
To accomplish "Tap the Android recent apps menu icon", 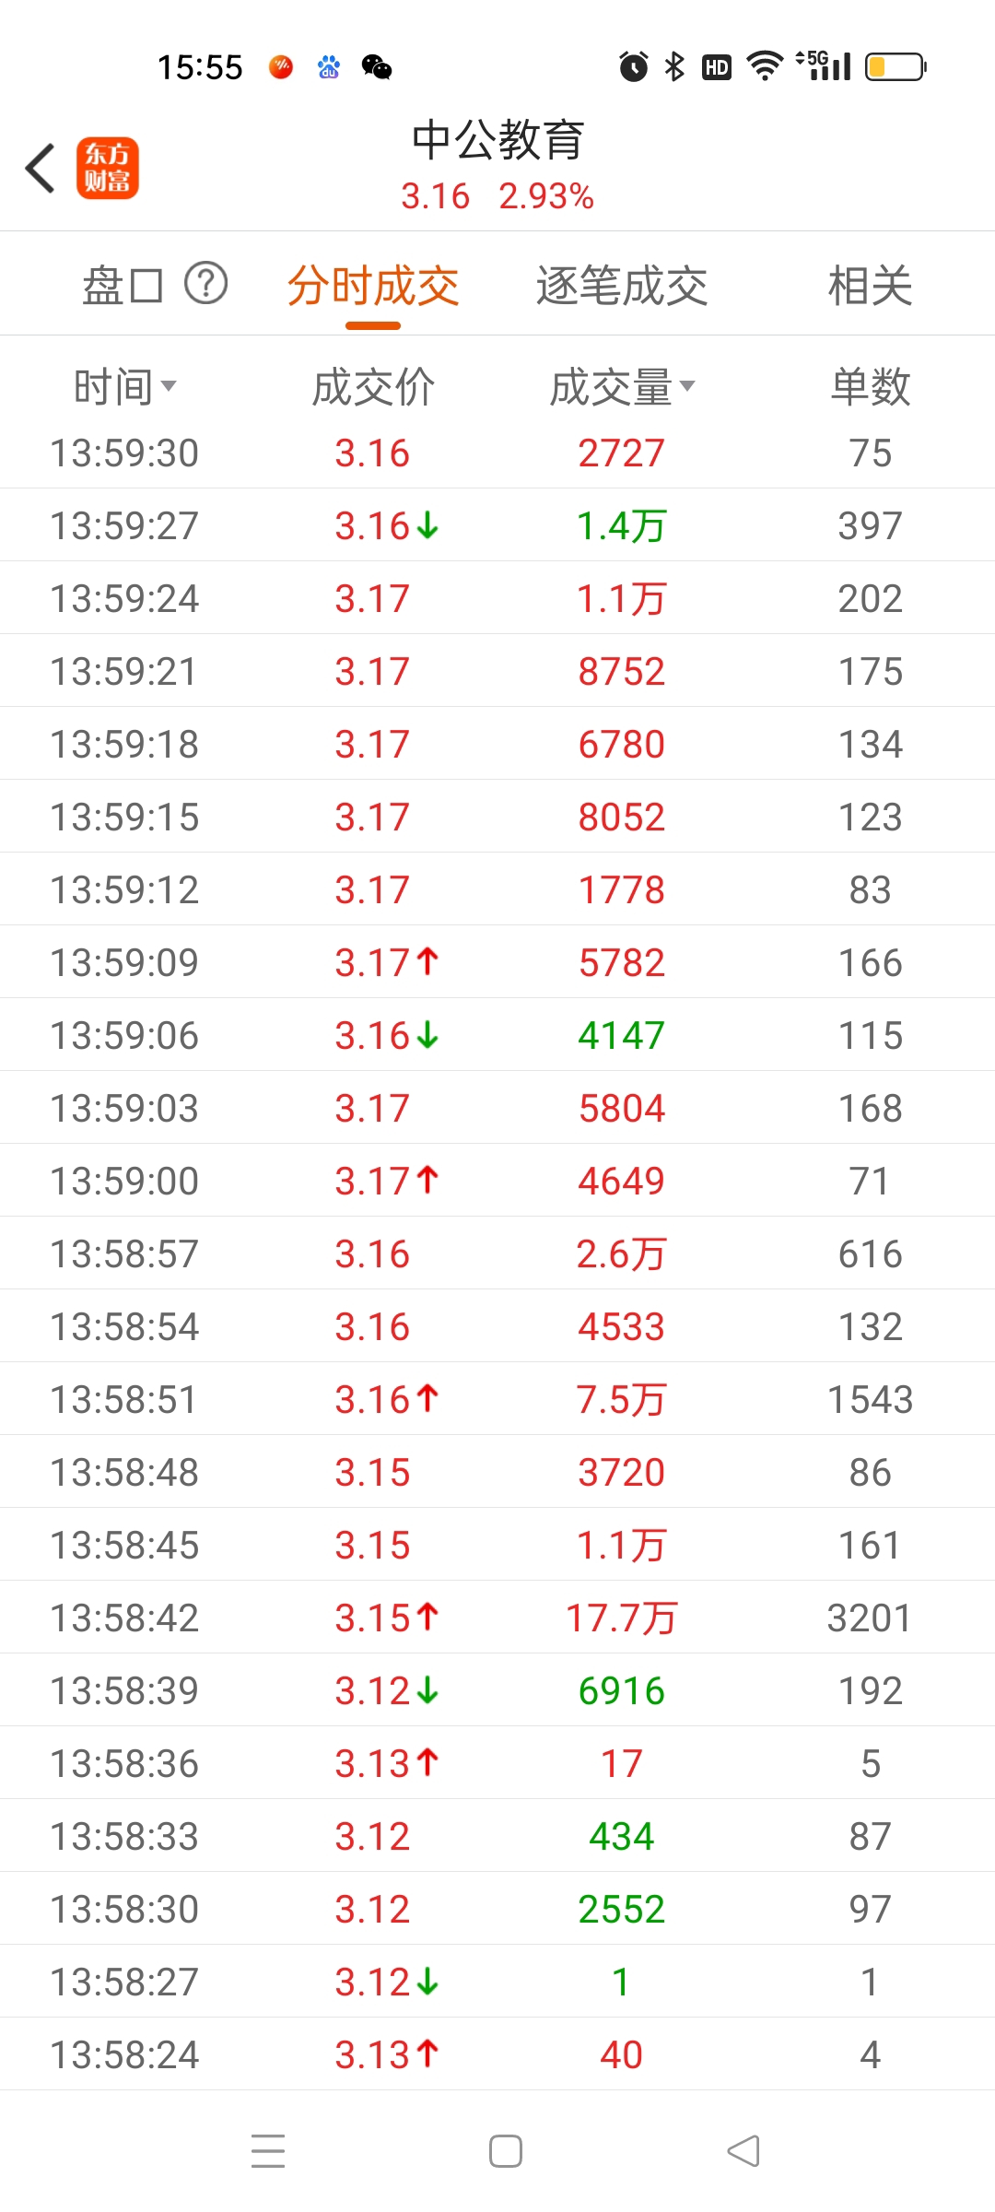I will click(268, 2150).
